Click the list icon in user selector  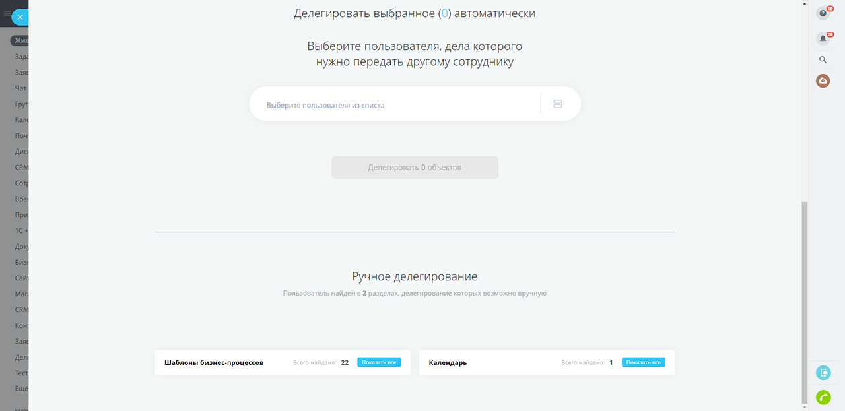pyautogui.click(x=558, y=104)
